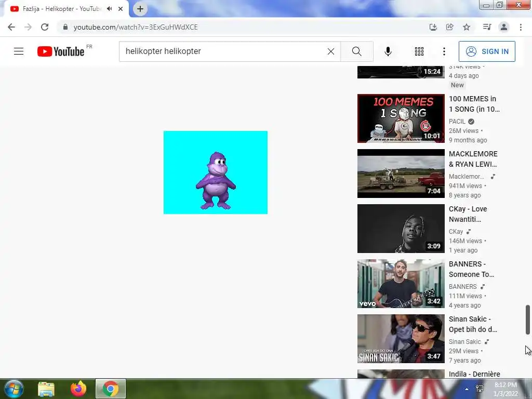Open File Explorer from the taskbar
This screenshot has height=399, width=532.
click(46, 389)
